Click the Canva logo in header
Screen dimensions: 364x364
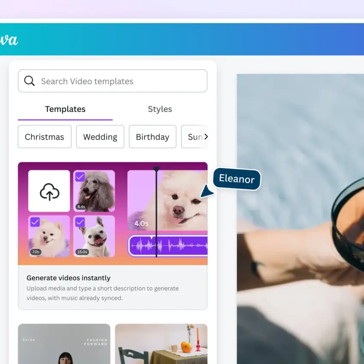click(9, 40)
